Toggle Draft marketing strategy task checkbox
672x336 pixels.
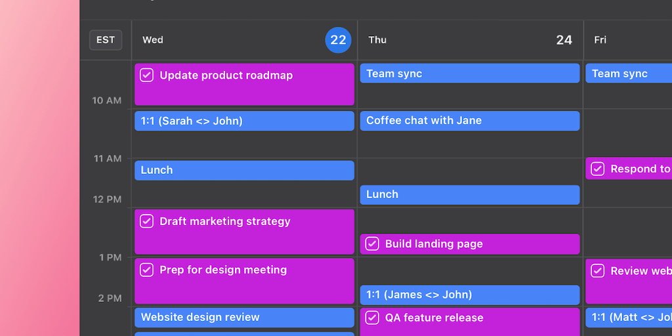click(147, 221)
